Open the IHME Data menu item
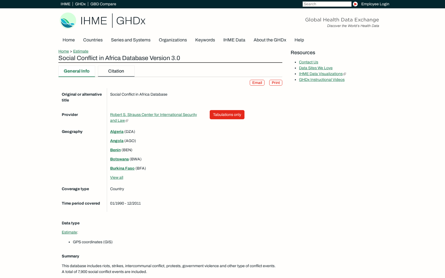445x278 pixels. 234,40
